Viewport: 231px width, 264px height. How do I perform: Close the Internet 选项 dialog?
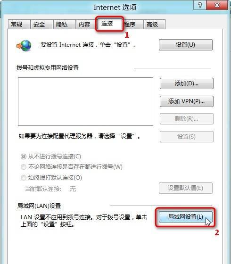(x=217, y=5)
